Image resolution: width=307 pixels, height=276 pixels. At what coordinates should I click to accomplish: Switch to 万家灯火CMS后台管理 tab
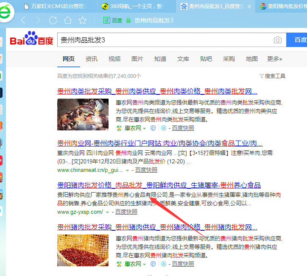pos(55,6)
